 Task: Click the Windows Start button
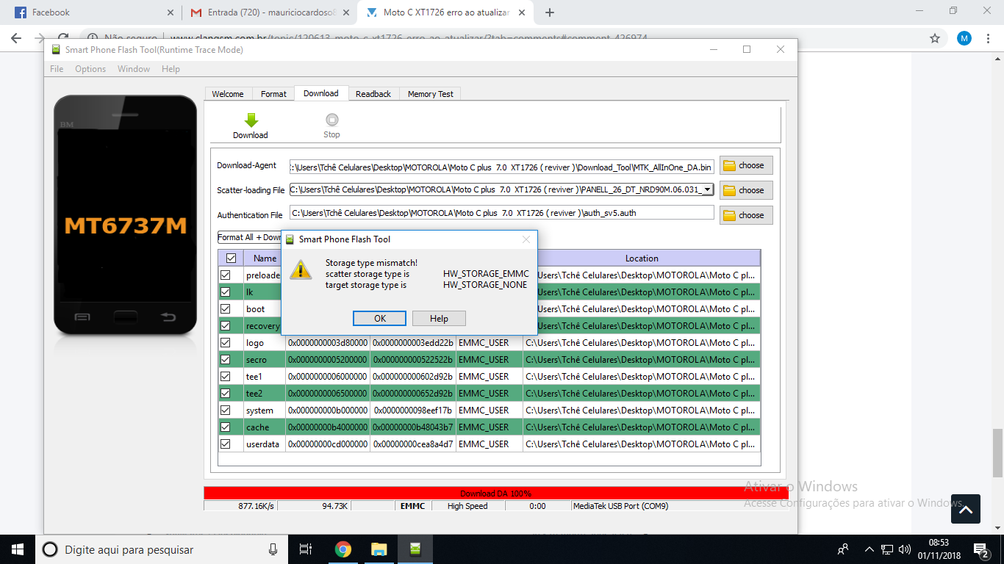(x=17, y=549)
